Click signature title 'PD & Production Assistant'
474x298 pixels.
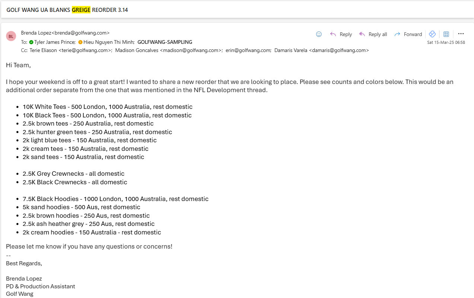click(41, 286)
